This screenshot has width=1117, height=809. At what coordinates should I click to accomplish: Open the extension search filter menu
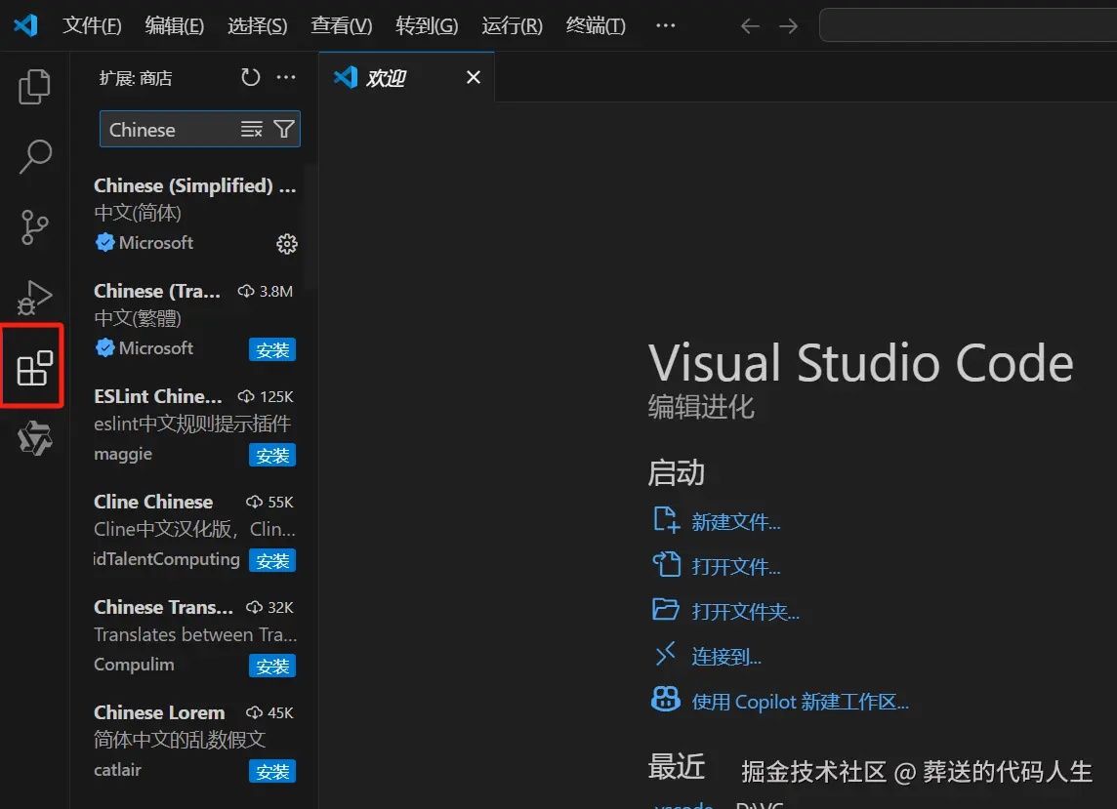[x=284, y=129]
